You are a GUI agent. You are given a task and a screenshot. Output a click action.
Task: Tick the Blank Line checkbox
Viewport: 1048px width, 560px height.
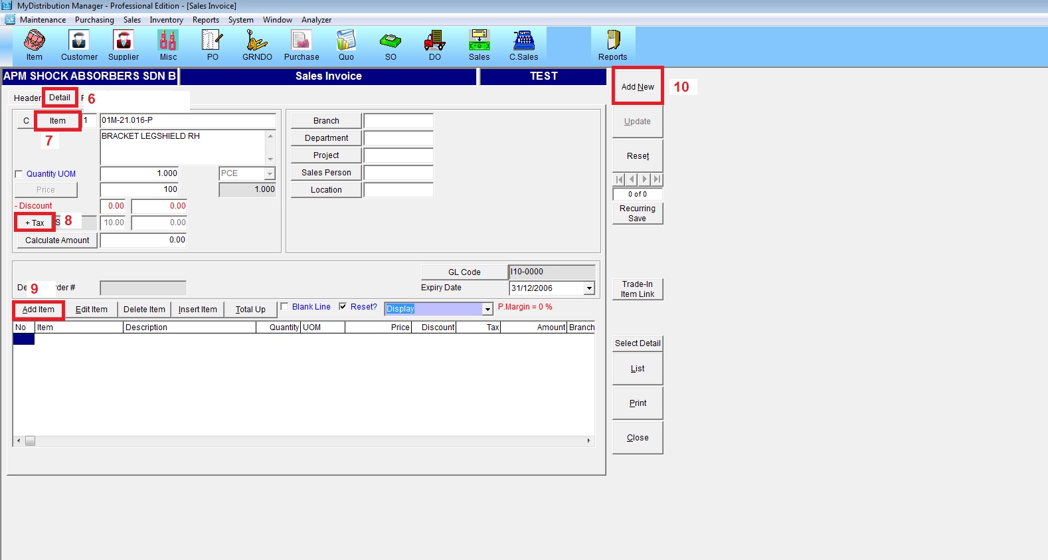pos(285,307)
